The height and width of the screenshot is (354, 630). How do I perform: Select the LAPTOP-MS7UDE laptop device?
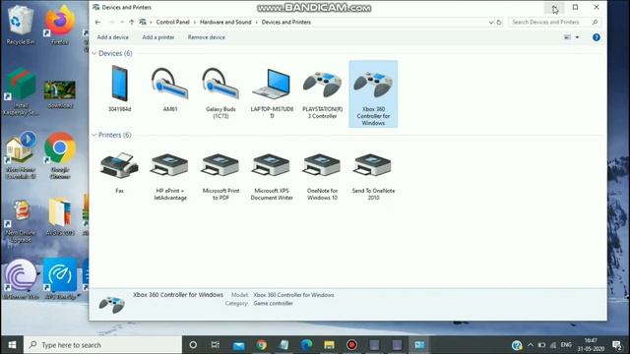coord(272,92)
